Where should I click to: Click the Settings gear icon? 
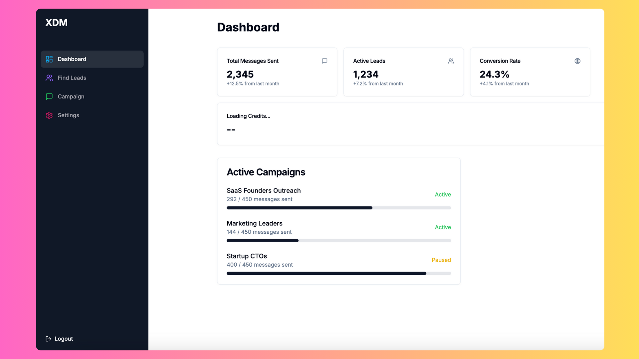[x=49, y=115]
